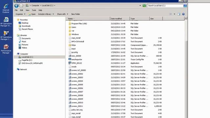Viewport: 210px width, 118px height.
Task: Open the Edit menu
Action: pos(21,10)
